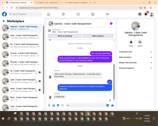
Task: Open the Tony conversation
Action: (x=21, y=107)
